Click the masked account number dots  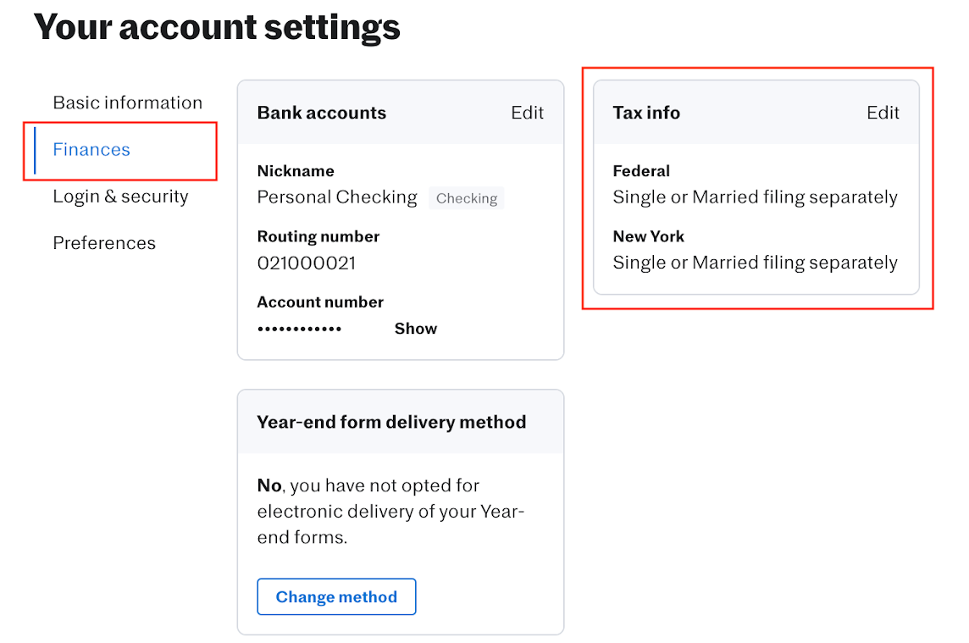[299, 329]
